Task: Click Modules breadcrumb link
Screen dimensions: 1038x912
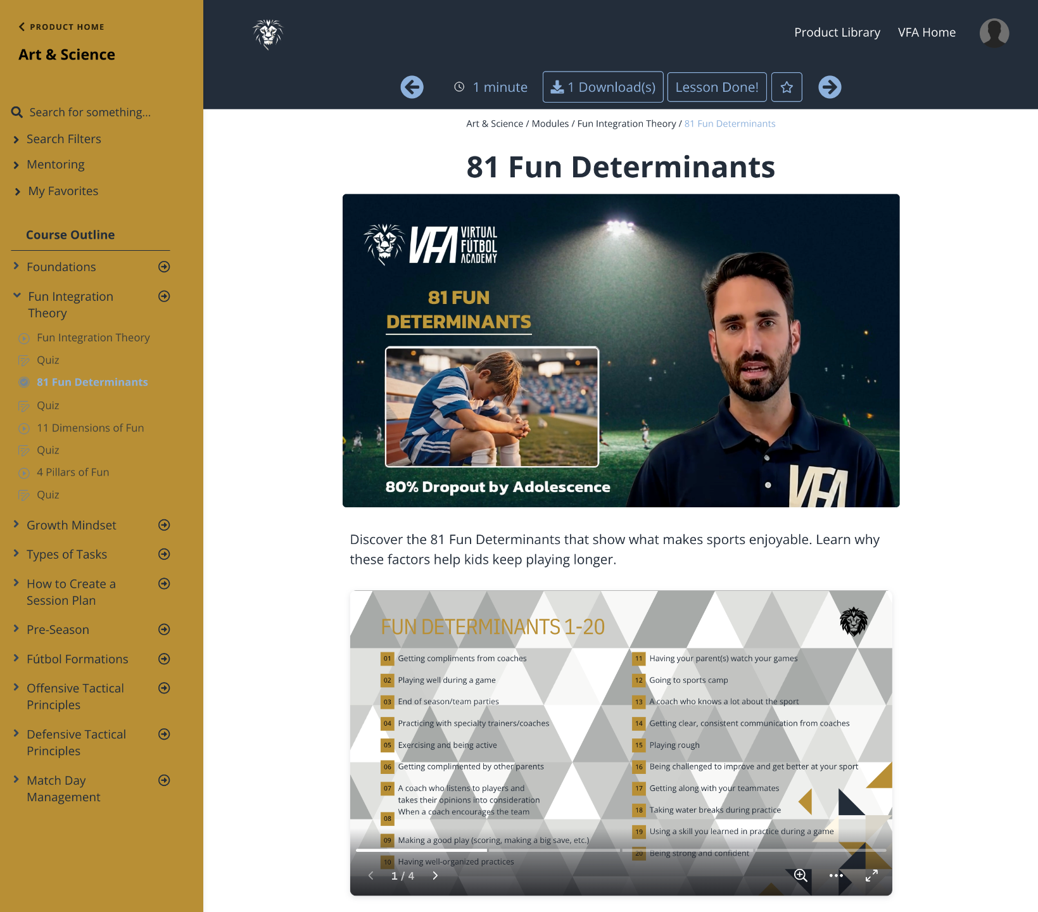Action: pyautogui.click(x=550, y=123)
